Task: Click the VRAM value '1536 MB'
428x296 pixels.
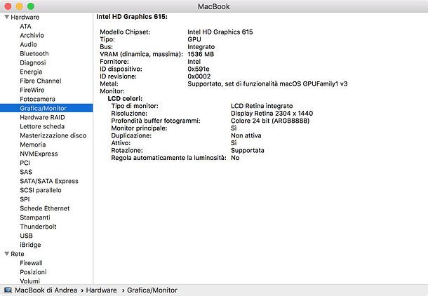Action: pos(201,54)
